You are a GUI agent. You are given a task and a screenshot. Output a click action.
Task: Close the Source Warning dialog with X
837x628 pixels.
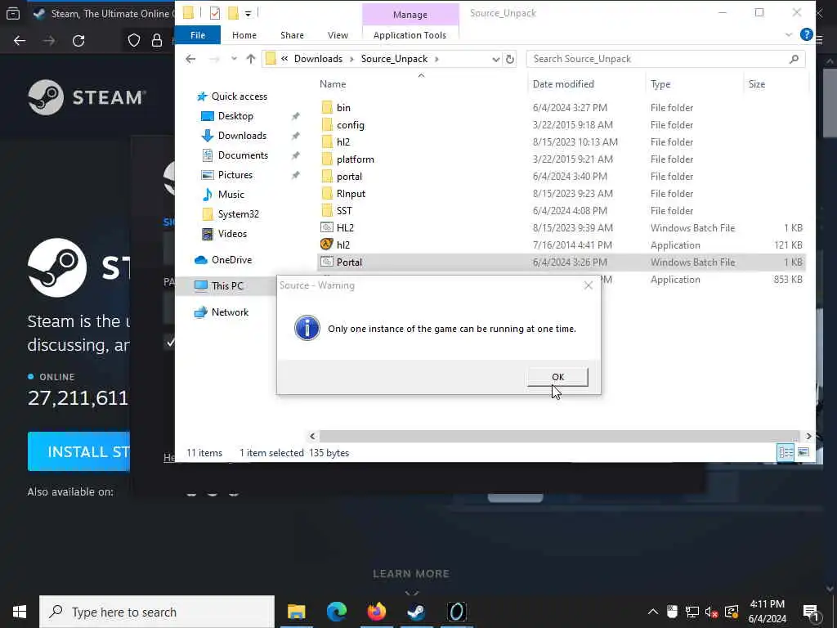pos(589,285)
